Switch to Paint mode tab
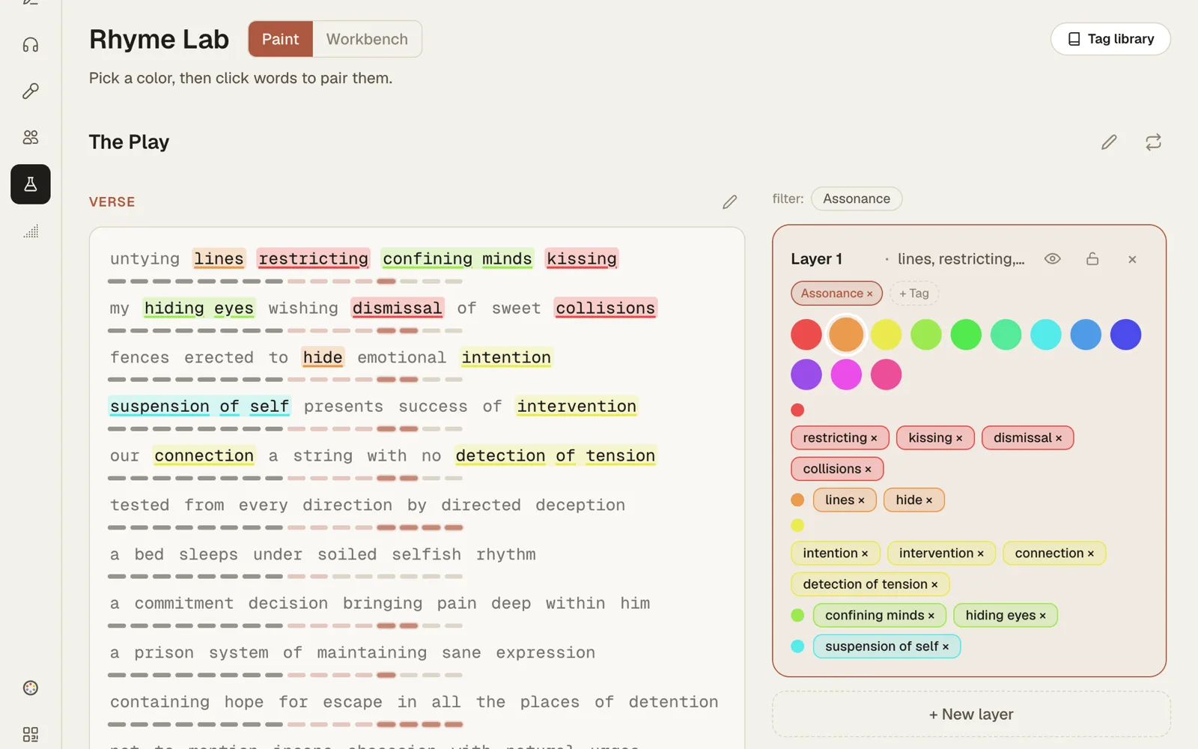 click(x=281, y=39)
